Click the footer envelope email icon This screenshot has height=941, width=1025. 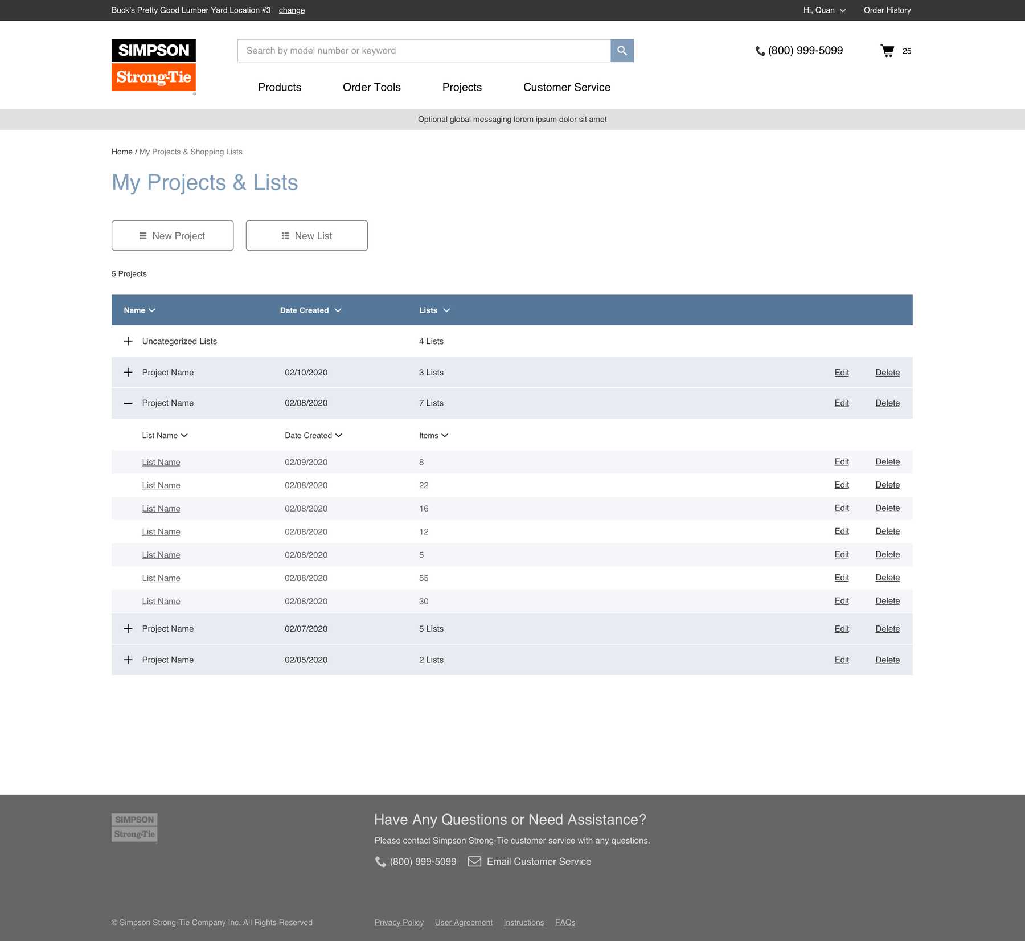(474, 861)
